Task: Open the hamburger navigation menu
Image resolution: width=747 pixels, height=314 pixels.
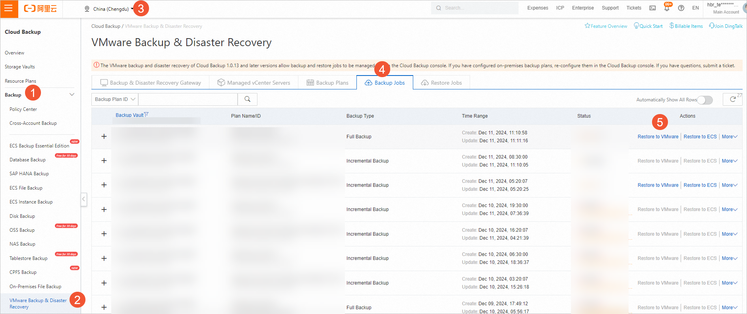Action: pyautogui.click(x=9, y=8)
